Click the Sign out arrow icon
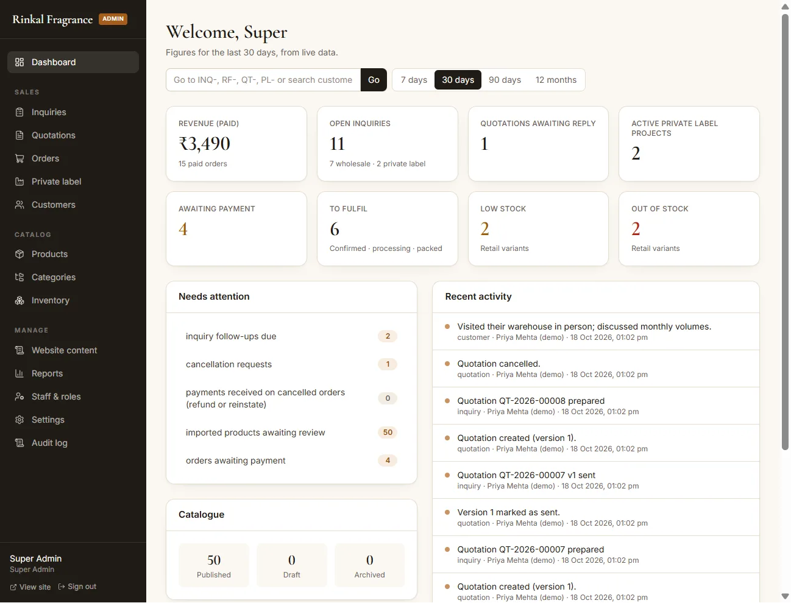Viewport: 791px width, 603px height. click(62, 587)
